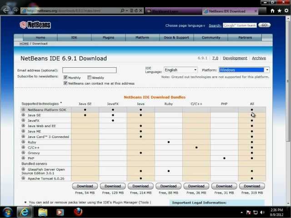291x218 pixels.
Task: Click the Email address input field
Action: (x=89, y=70)
